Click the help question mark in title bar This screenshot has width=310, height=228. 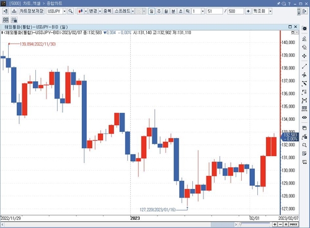click(290, 4)
